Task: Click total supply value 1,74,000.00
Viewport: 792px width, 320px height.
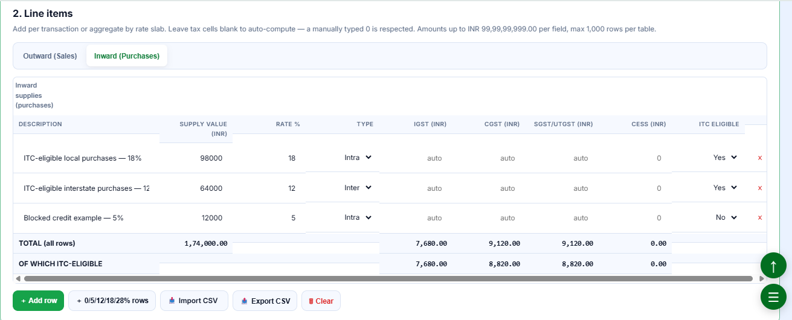Action: 205,243
